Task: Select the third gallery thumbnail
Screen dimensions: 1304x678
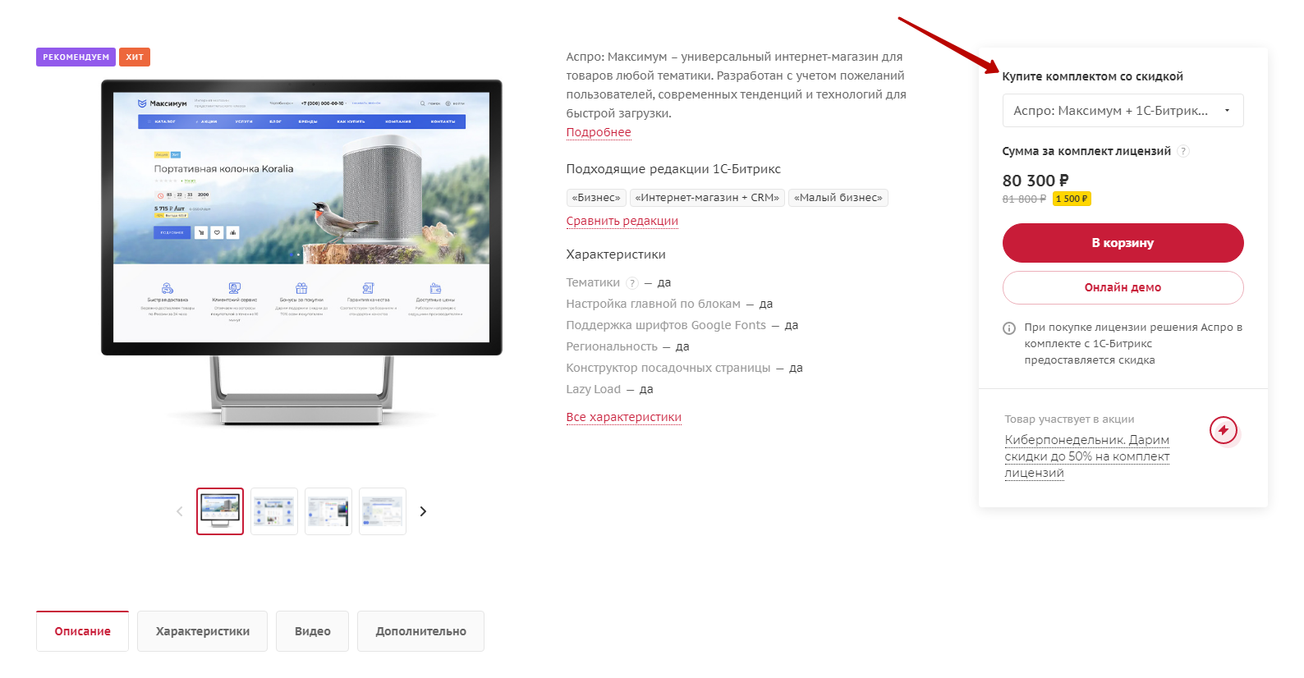Action: click(328, 511)
